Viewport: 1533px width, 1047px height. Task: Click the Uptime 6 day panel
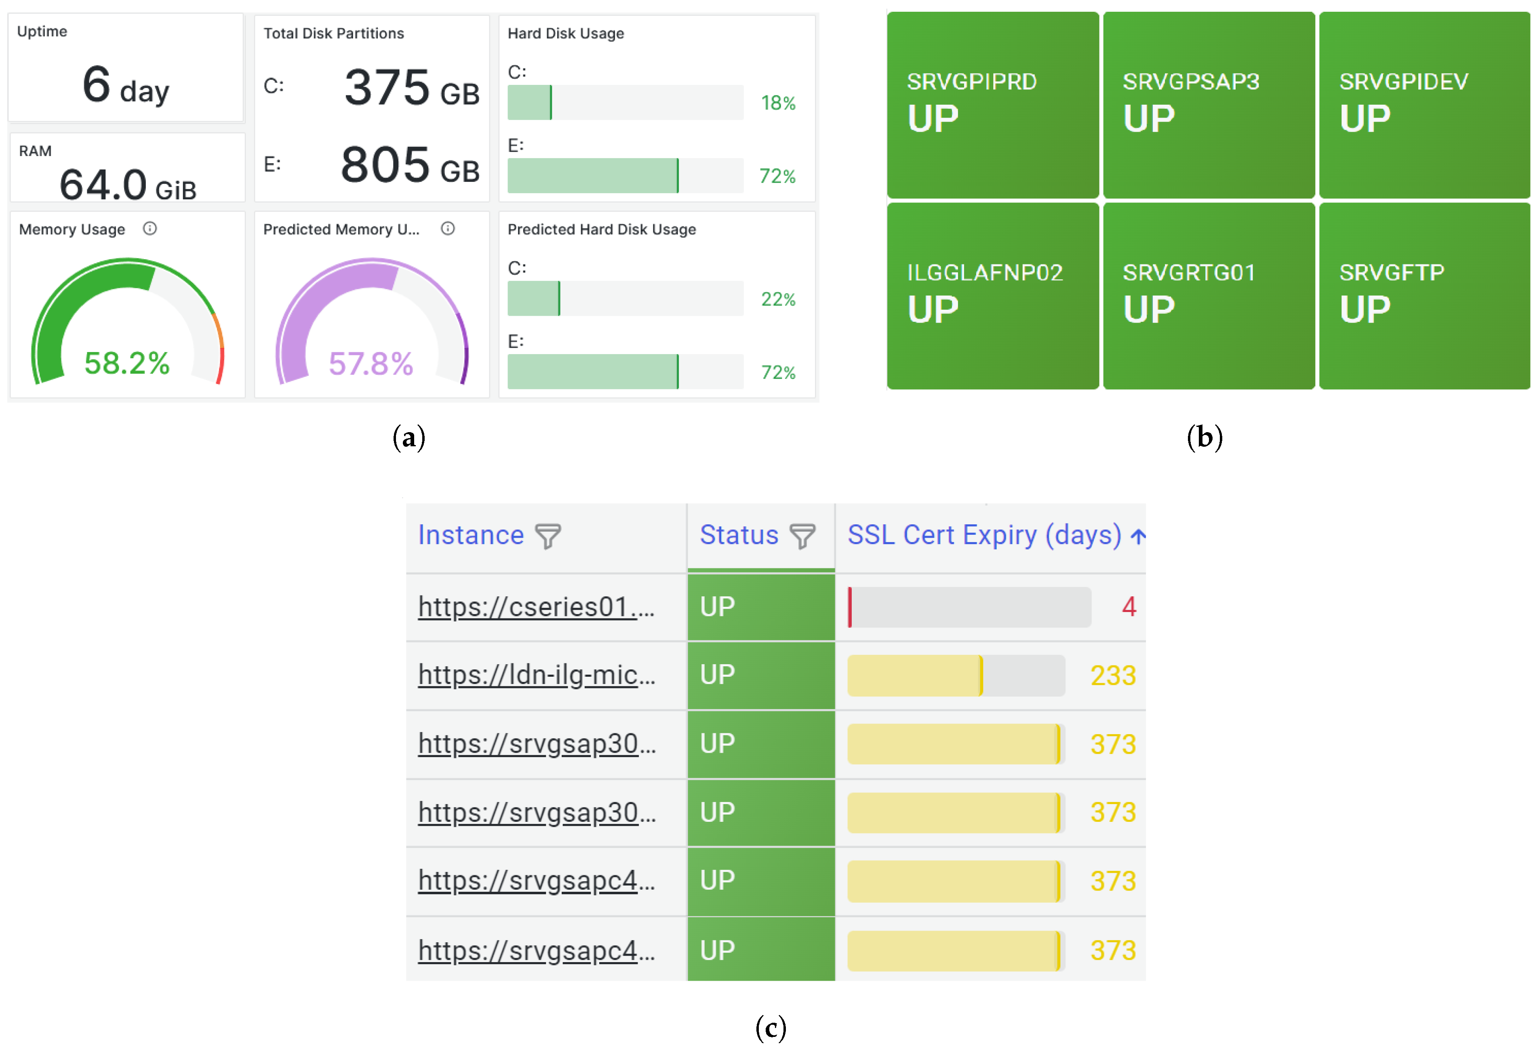pyautogui.click(x=125, y=69)
